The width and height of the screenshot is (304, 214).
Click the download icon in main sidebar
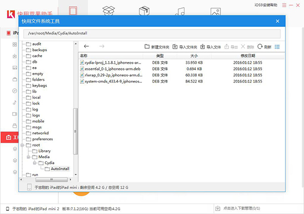point(15,56)
